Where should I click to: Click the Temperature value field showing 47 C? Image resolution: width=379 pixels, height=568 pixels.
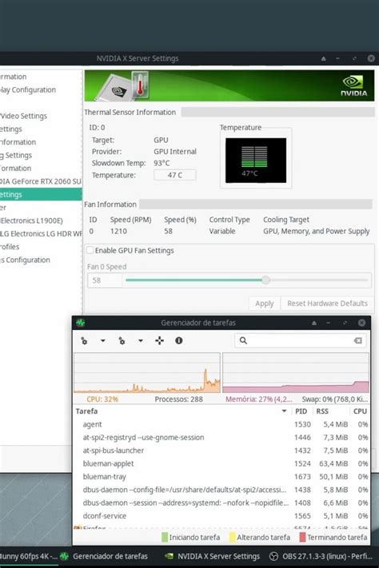coord(175,175)
